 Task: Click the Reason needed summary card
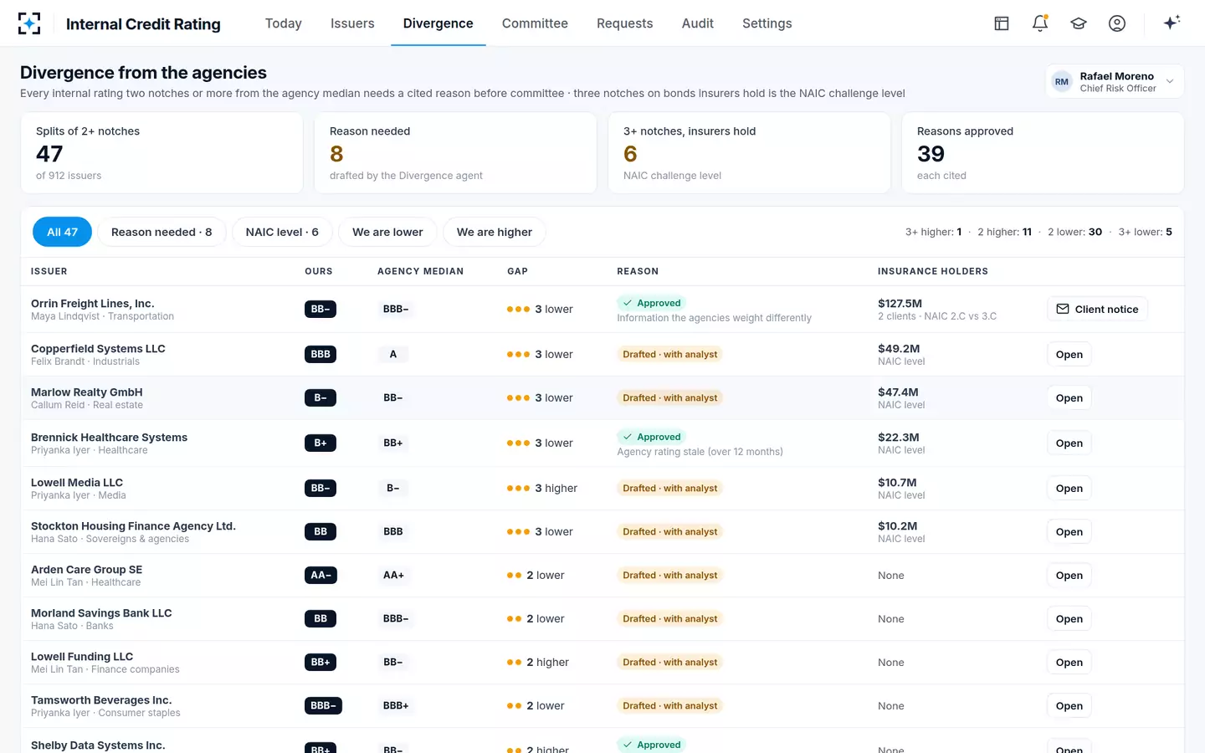pyautogui.click(x=455, y=153)
